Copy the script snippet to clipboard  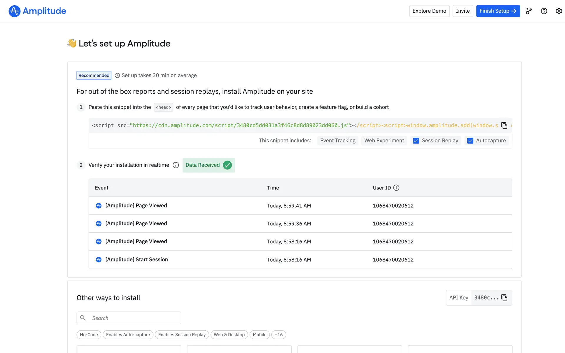click(504, 126)
